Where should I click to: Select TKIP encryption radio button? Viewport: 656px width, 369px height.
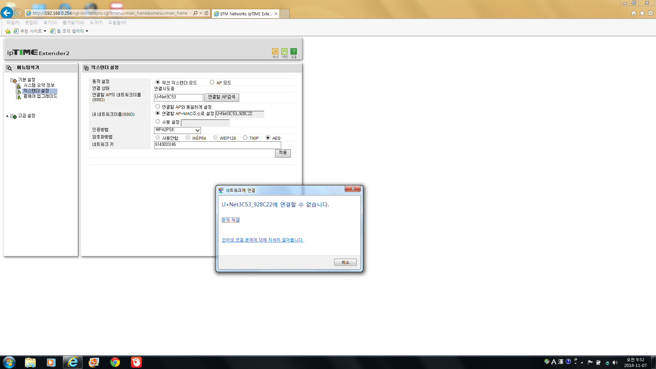pos(245,138)
